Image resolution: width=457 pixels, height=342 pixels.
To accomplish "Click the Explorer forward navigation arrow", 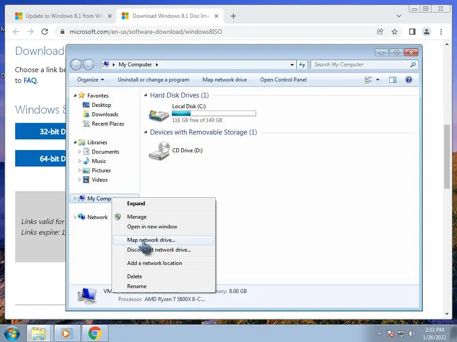I will pyautogui.click(x=88, y=65).
